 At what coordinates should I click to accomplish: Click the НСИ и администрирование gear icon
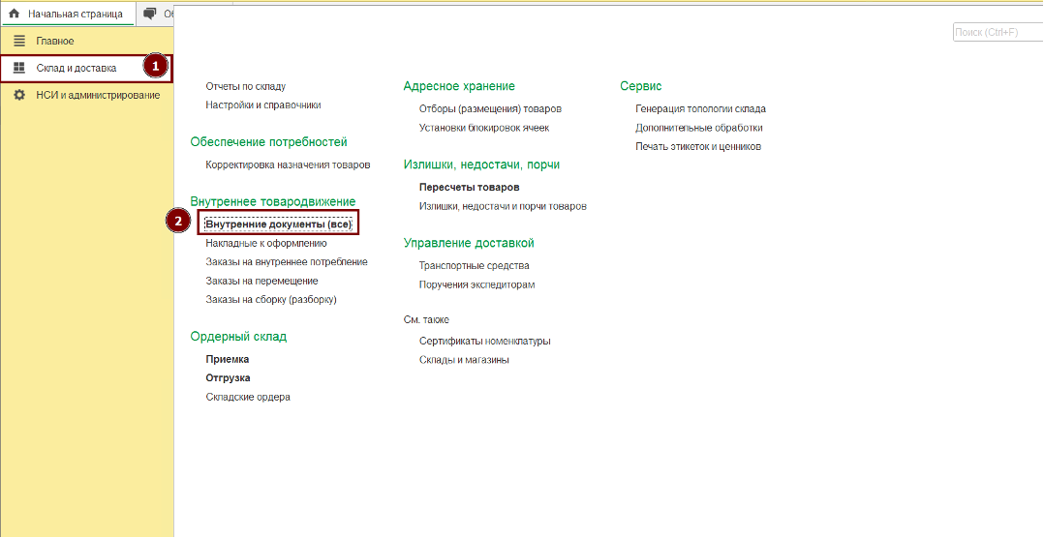[19, 95]
